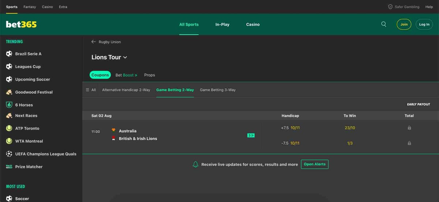
Task: Click soccer ball icon in Most Used
Action: (9, 198)
